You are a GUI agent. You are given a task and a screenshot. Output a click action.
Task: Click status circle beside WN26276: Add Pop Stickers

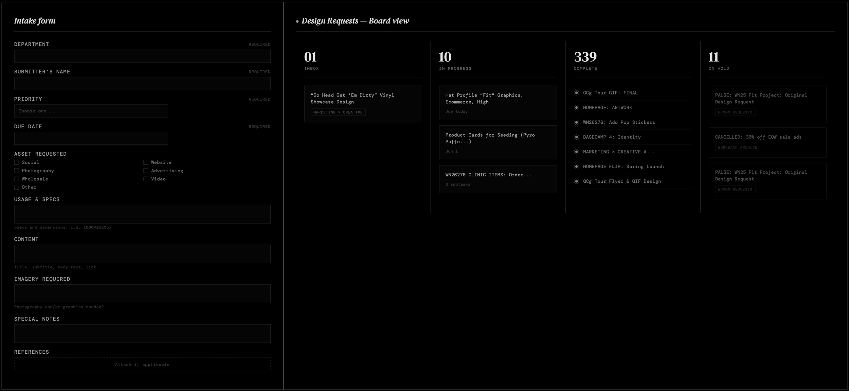(576, 122)
